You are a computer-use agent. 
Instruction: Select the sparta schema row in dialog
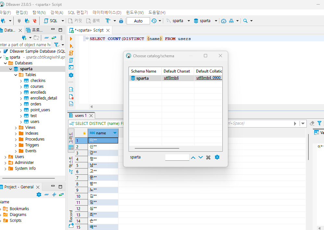click(x=176, y=78)
